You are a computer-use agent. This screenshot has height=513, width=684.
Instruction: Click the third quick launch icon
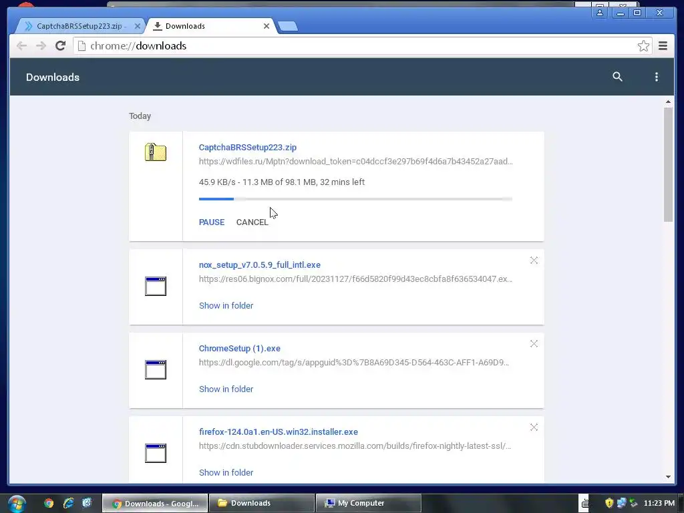tap(87, 503)
